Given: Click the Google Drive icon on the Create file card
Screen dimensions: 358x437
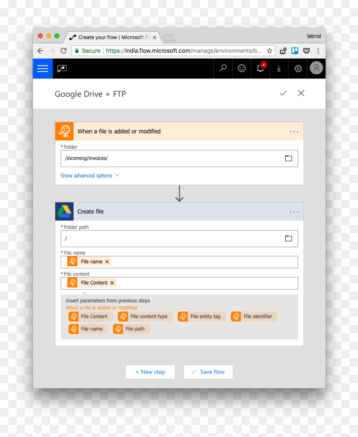Looking at the screenshot, I should pos(65,211).
